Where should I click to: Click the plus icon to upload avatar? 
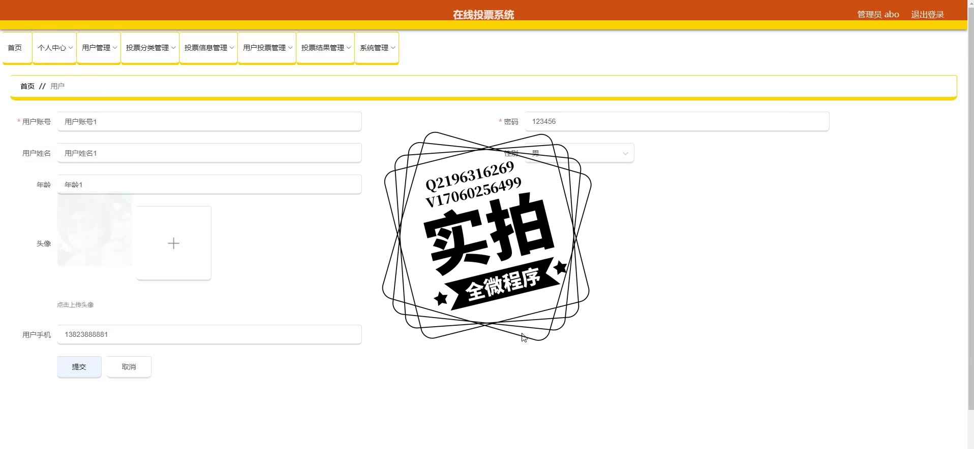(x=173, y=244)
